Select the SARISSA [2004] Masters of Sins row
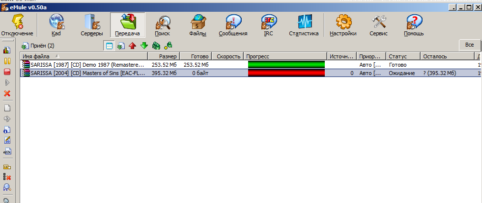 pyautogui.click(x=251, y=73)
